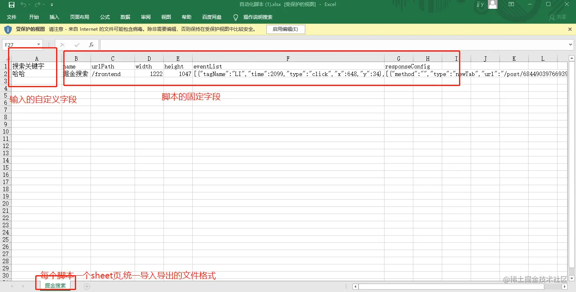The height and width of the screenshot is (292, 576).
Task: Click the horizontal scrollbar right arrow
Action: 565,286
